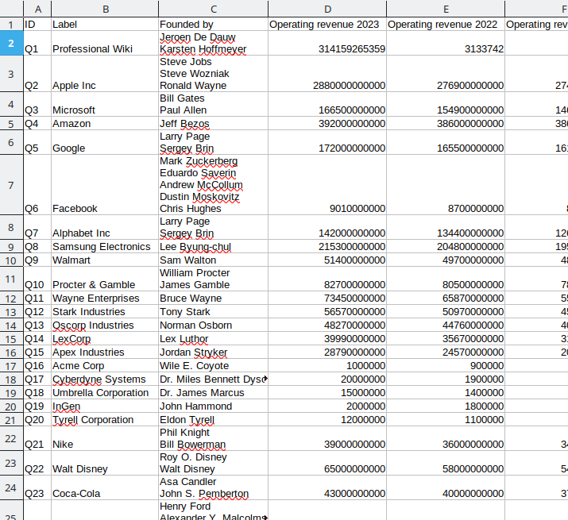Image resolution: width=568 pixels, height=520 pixels.
Task: Select the 'Wayne Enterprises' cell
Action: point(105,298)
